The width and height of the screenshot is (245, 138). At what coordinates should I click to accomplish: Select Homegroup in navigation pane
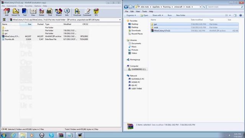click(133, 60)
